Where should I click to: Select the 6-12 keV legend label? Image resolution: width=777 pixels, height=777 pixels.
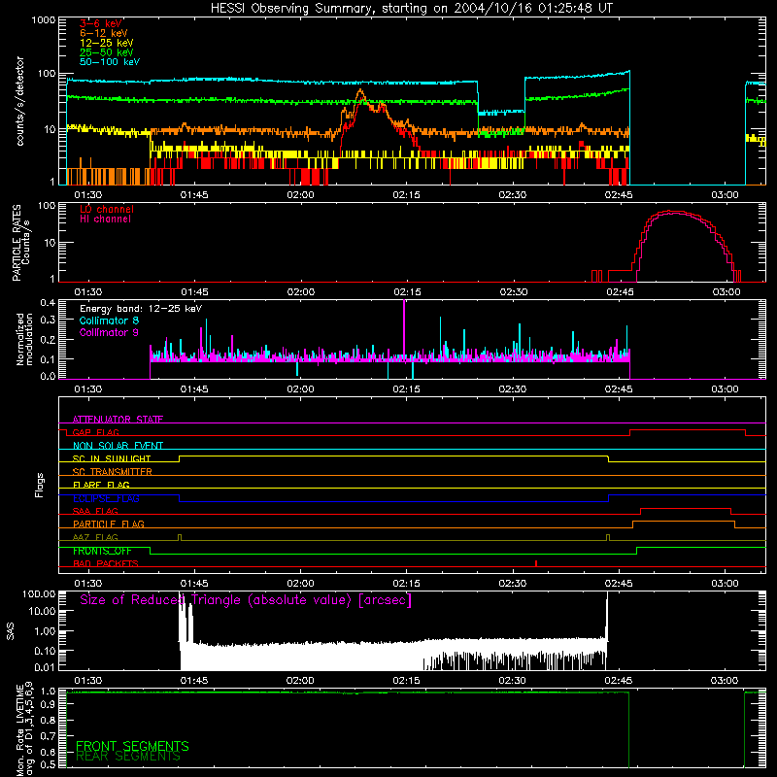coord(104,33)
